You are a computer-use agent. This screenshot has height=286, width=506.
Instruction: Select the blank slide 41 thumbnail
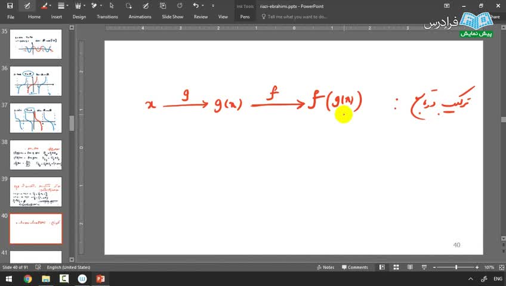[36, 257]
